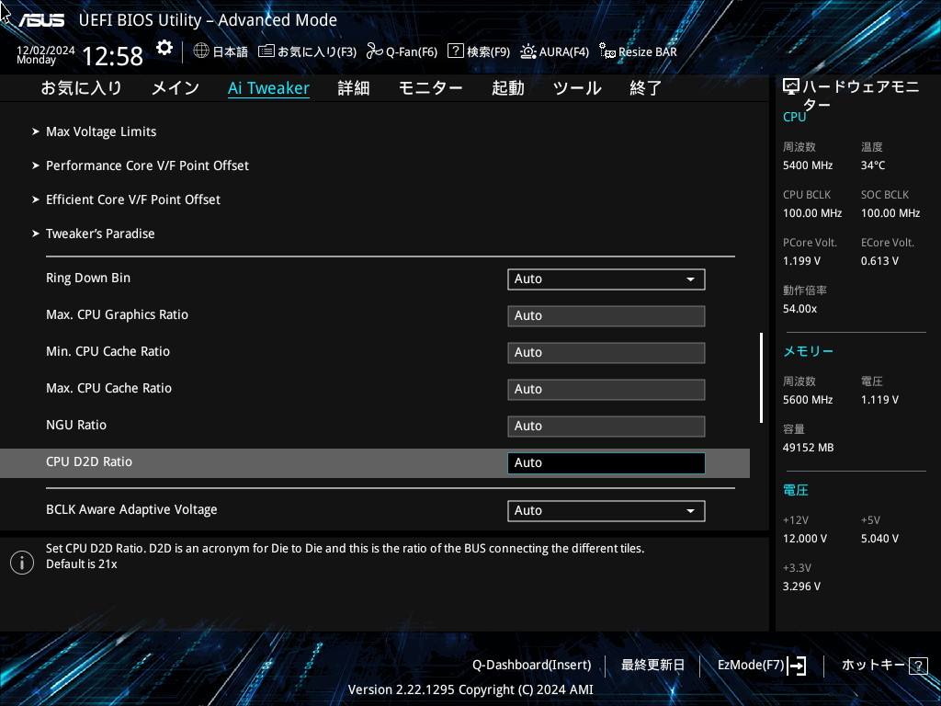The image size is (941, 706).
Task: Click the Max. CPU Cache Ratio field
Action: (607, 390)
